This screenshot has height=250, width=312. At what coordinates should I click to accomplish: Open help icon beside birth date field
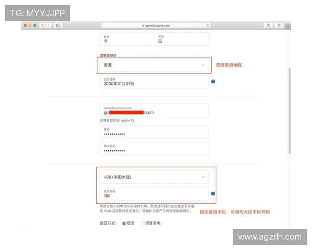pyautogui.click(x=213, y=81)
